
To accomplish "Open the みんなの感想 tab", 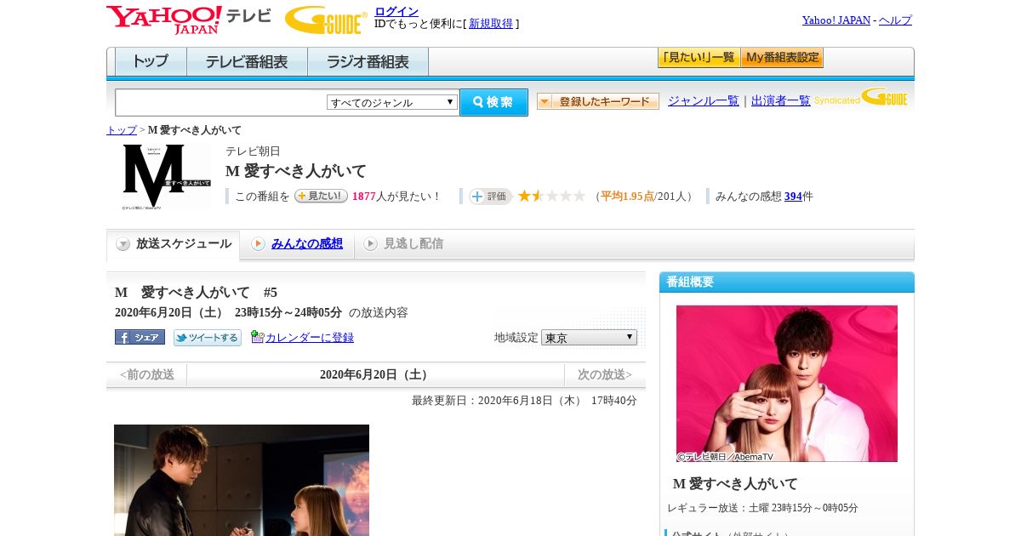I will tap(307, 244).
